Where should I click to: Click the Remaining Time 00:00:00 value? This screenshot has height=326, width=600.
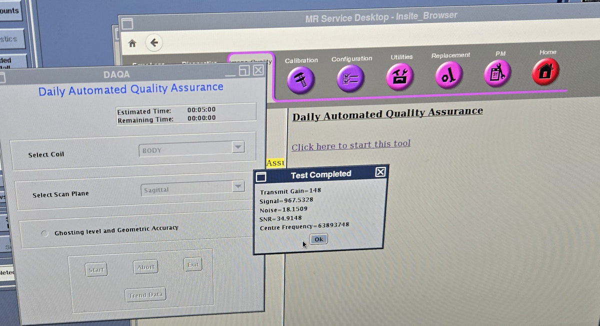coord(201,118)
